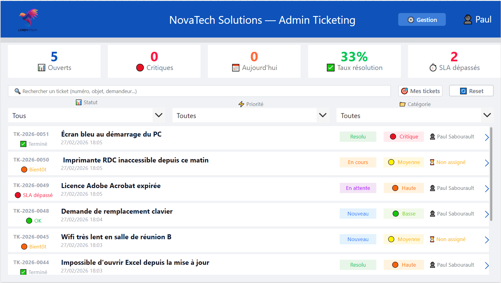Expand ticket Licence Adobe Acrobat expirée via its chevron

487,188
